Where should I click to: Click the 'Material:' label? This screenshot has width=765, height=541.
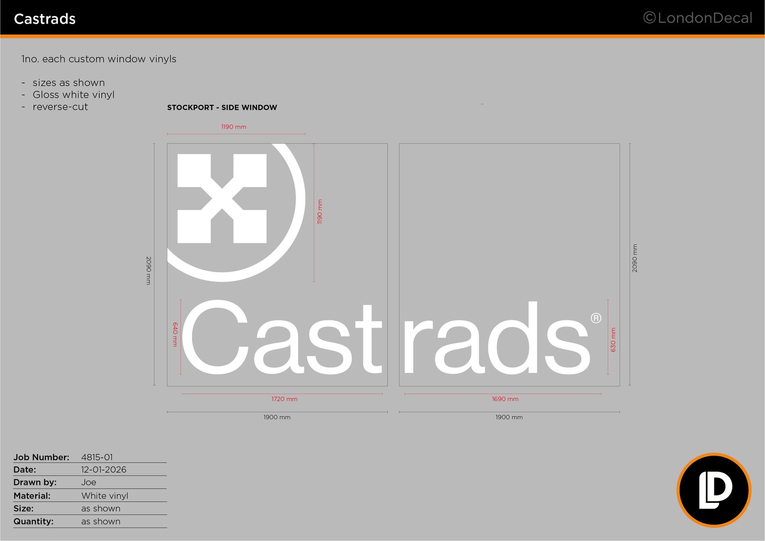32,496
